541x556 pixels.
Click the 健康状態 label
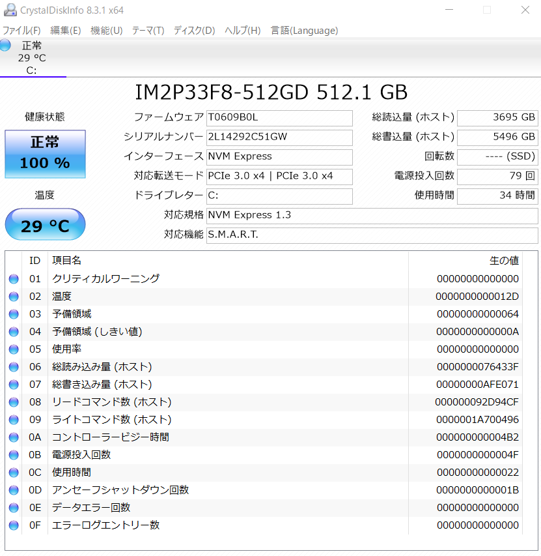(45, 117)
